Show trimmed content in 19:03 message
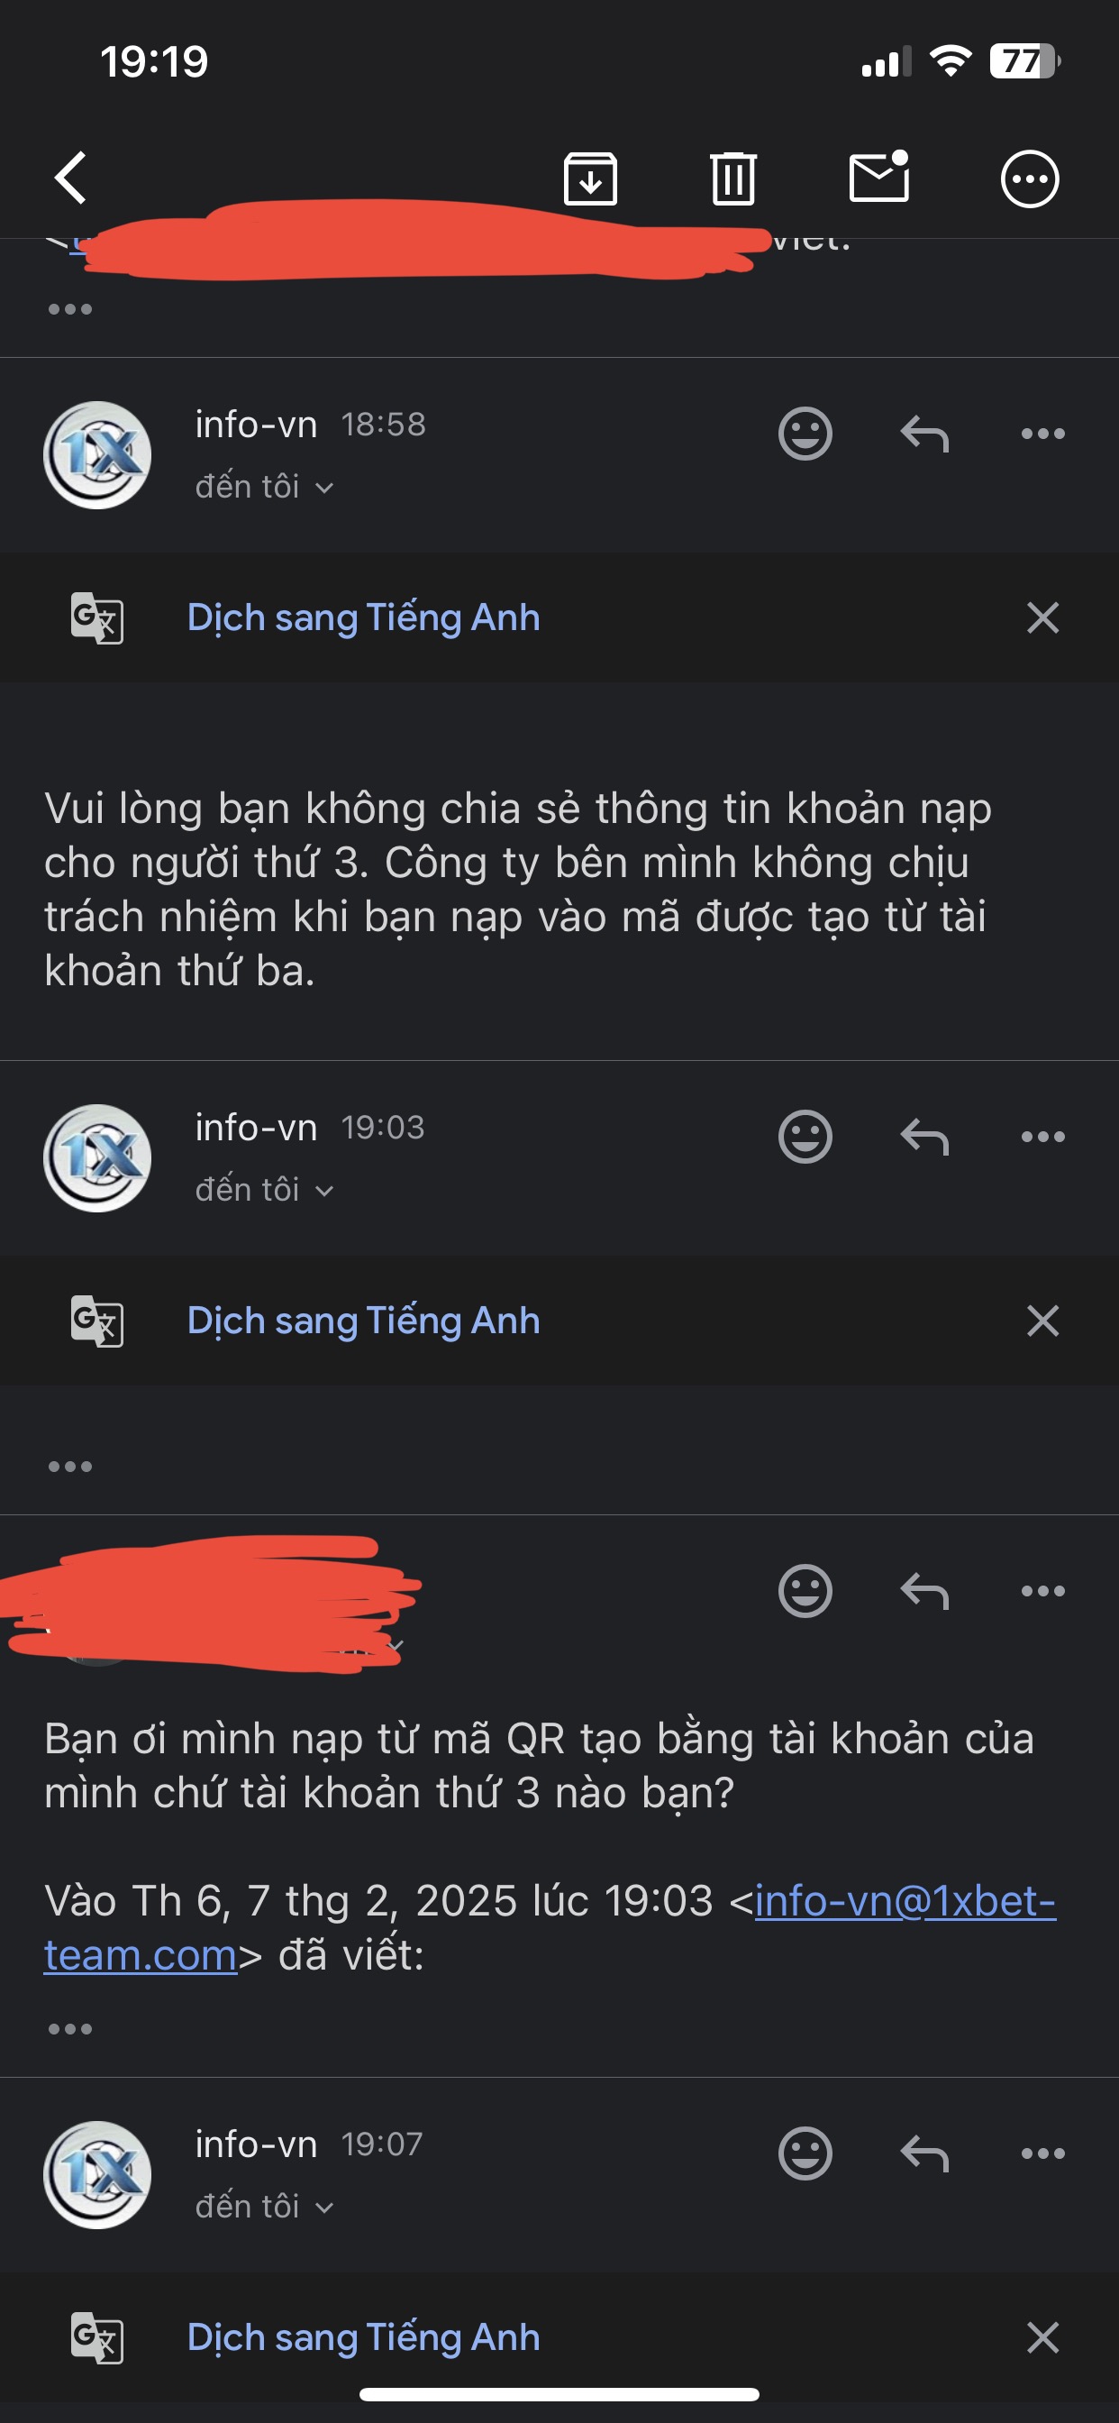 70,1467
